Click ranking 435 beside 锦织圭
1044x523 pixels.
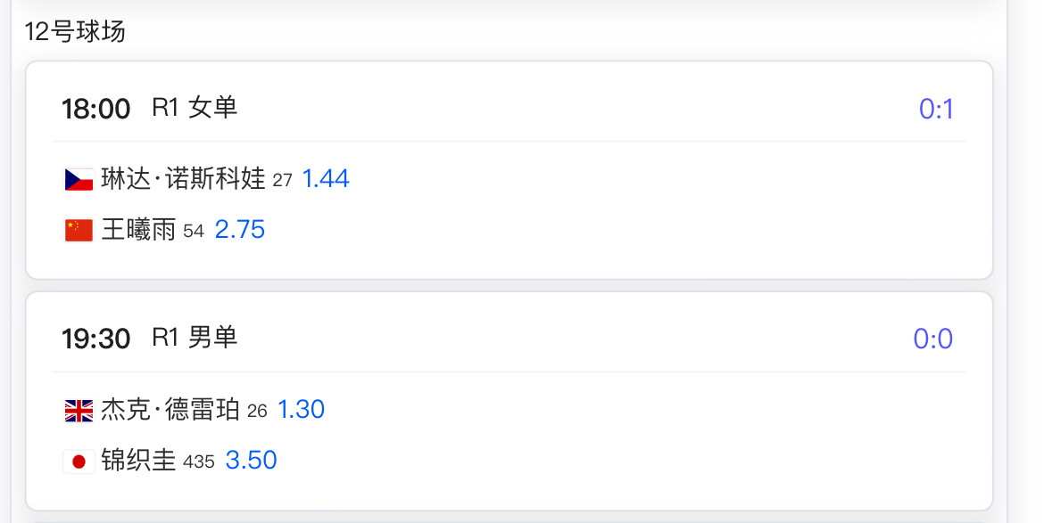[x=198, y=462]
